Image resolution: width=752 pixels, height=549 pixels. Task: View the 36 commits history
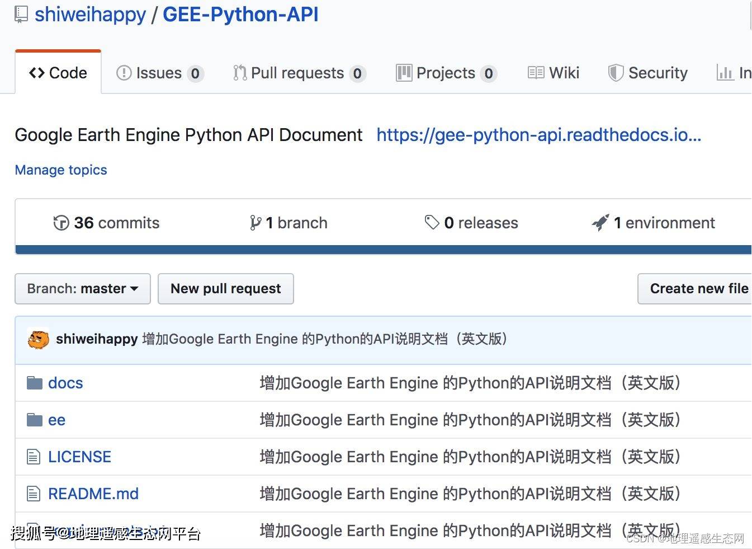[x=106, y=223]
